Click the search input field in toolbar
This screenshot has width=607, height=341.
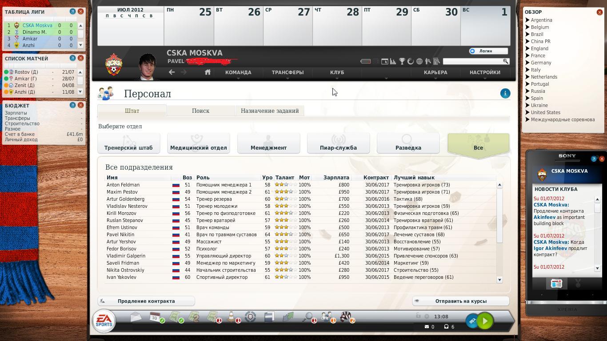(475, 61)
